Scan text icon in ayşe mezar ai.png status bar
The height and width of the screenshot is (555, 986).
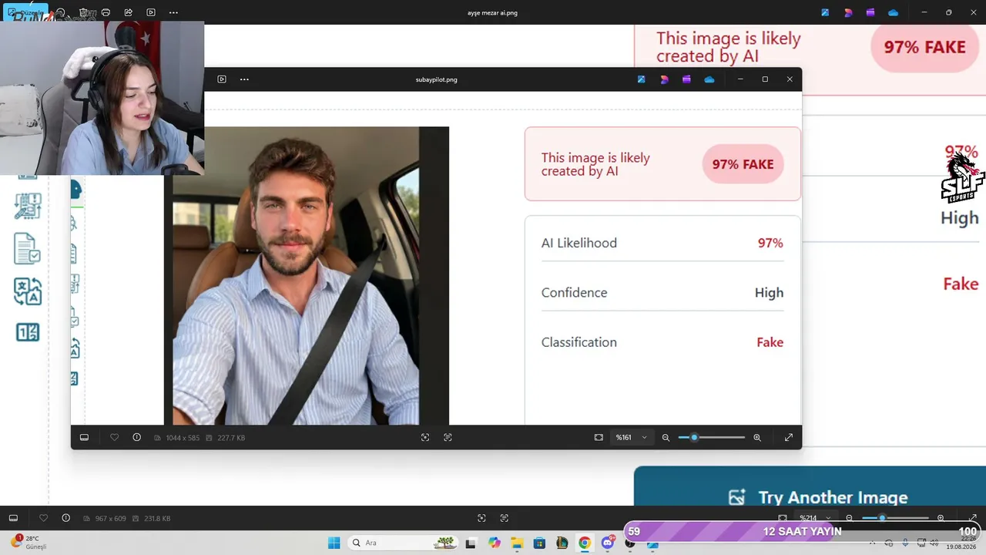point(505,518)
